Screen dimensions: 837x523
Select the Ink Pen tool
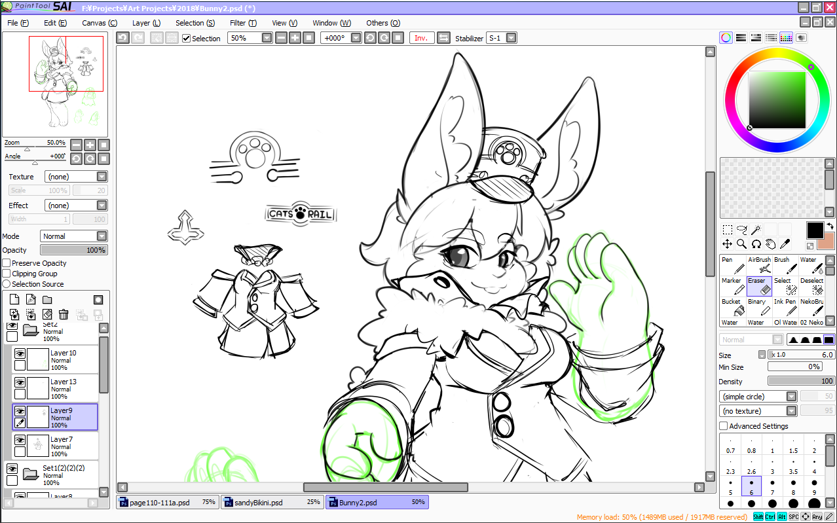click(785, 307)
